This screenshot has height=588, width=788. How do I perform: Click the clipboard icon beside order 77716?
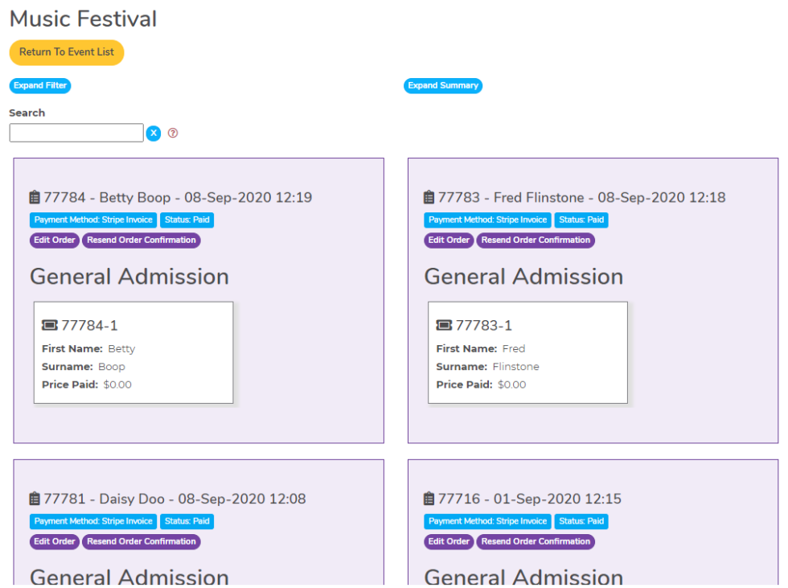pyautogui.click(x=428, y=498)
